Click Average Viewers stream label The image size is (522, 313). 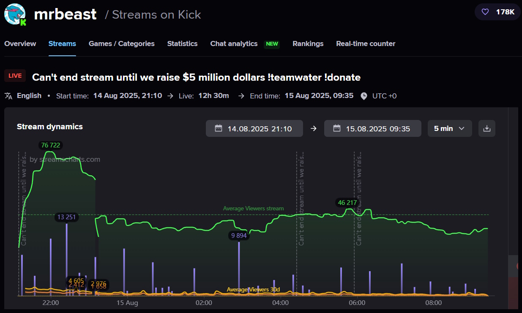coord(254,209)
